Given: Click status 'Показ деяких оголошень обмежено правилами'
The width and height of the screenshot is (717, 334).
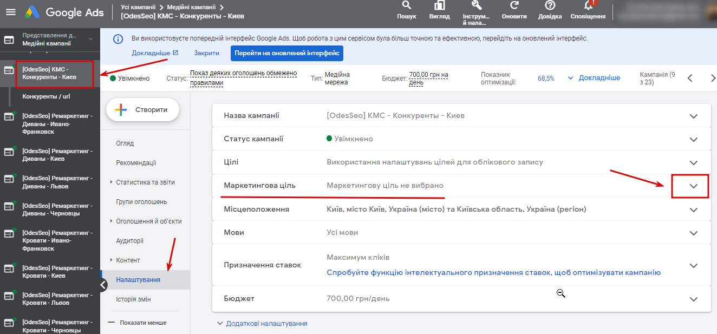Looking at the screenshot, I should [x=243, y=78].
